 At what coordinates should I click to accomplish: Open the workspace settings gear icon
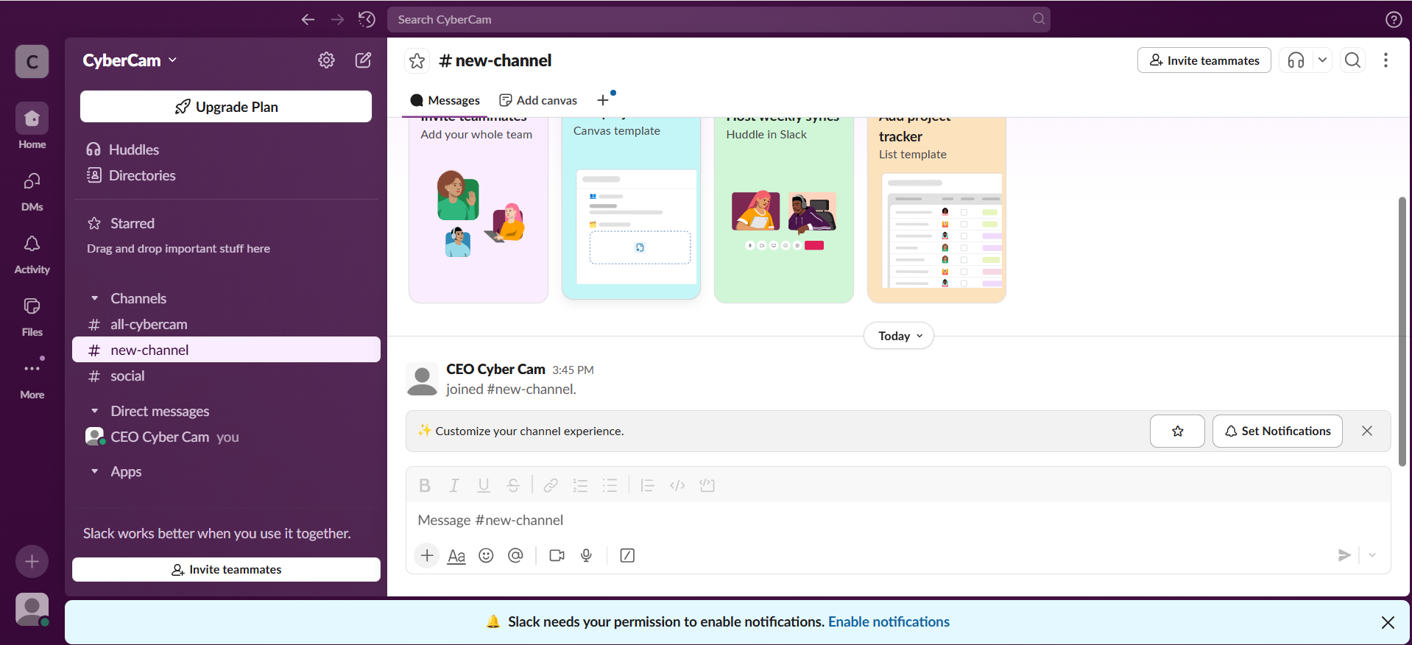326,60
